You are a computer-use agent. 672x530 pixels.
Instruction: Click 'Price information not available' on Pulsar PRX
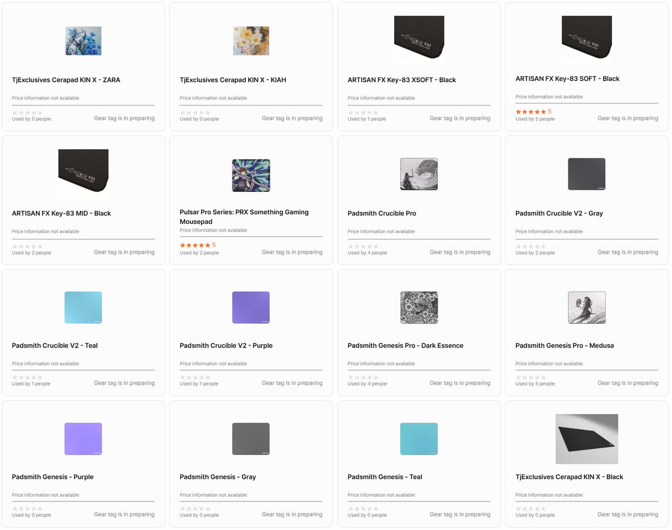coord(213,231)
